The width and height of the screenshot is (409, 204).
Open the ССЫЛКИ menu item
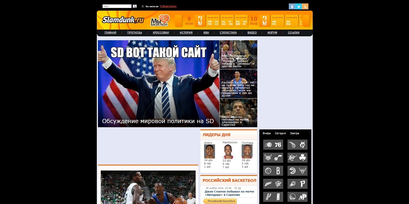294,33
